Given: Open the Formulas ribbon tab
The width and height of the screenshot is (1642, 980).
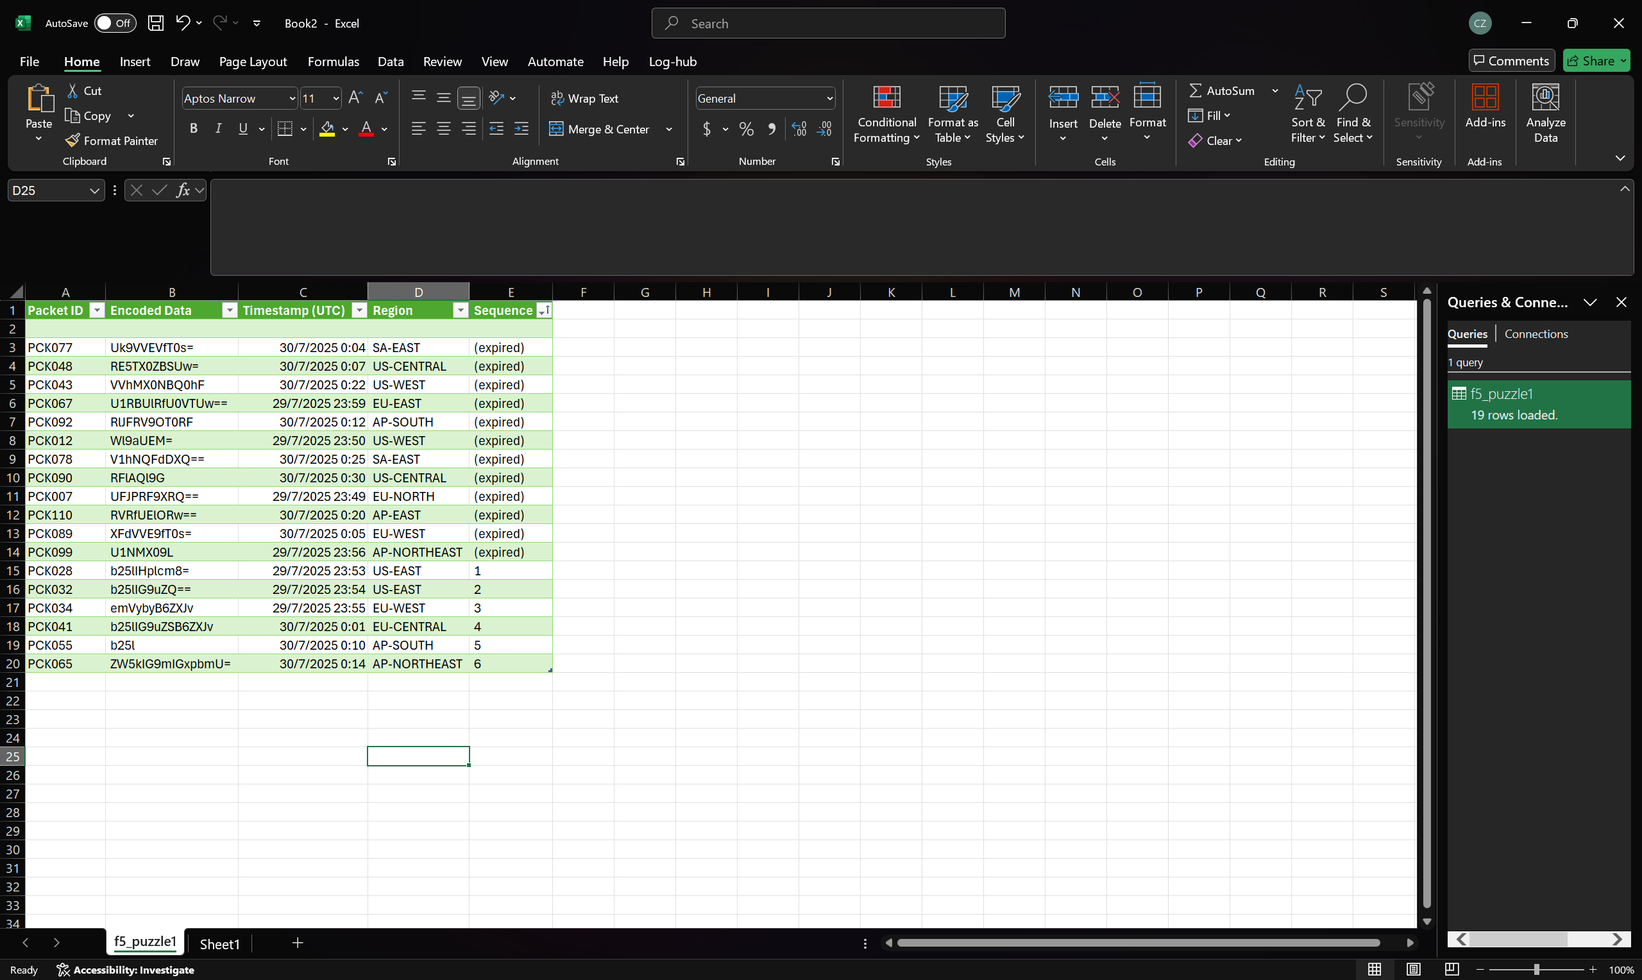Looking at the screenshot, I should (x=333, y=62).
